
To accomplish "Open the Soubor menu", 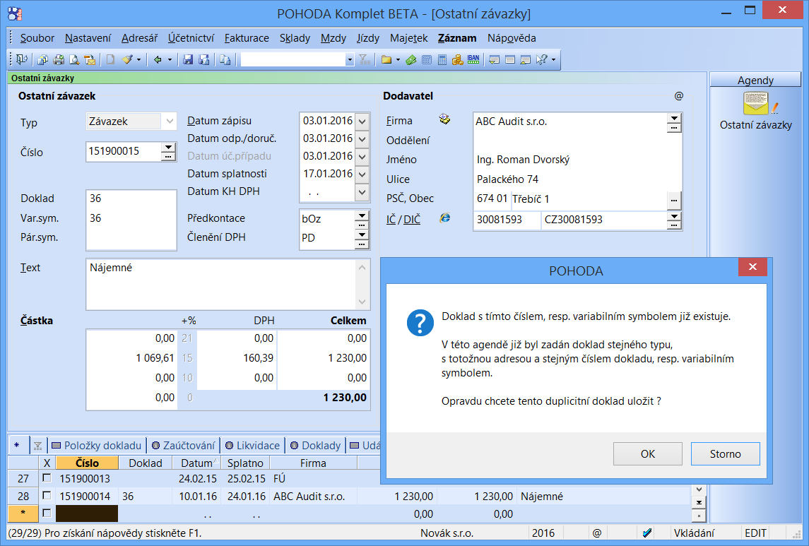I will (37, 38).
